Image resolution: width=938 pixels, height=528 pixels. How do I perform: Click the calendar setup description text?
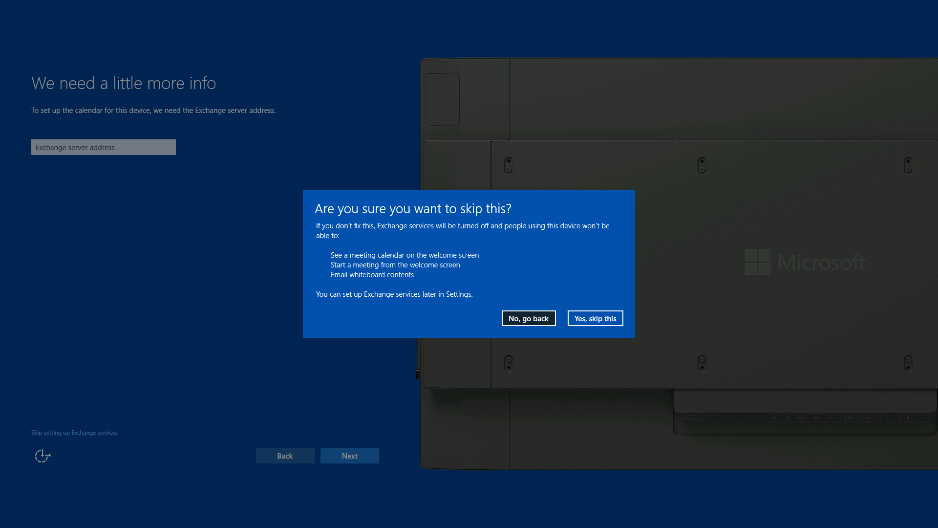coord(153,110)
